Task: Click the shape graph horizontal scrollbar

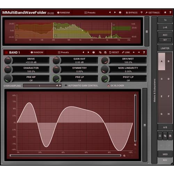Action: click(65, 156)
